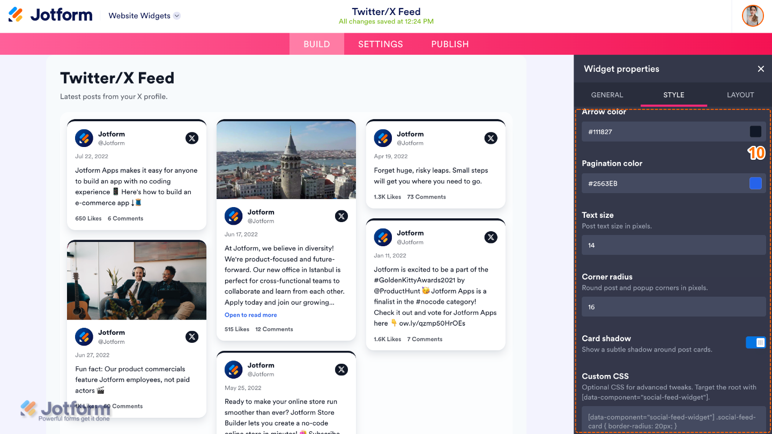
Task: Open the blue Pagination color swatch
Action: (755, 183)
